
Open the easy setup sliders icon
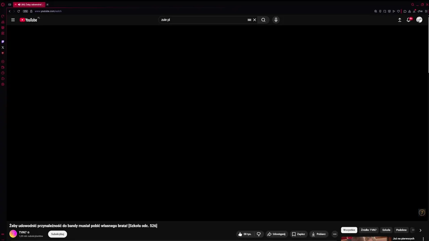[426, 11]
